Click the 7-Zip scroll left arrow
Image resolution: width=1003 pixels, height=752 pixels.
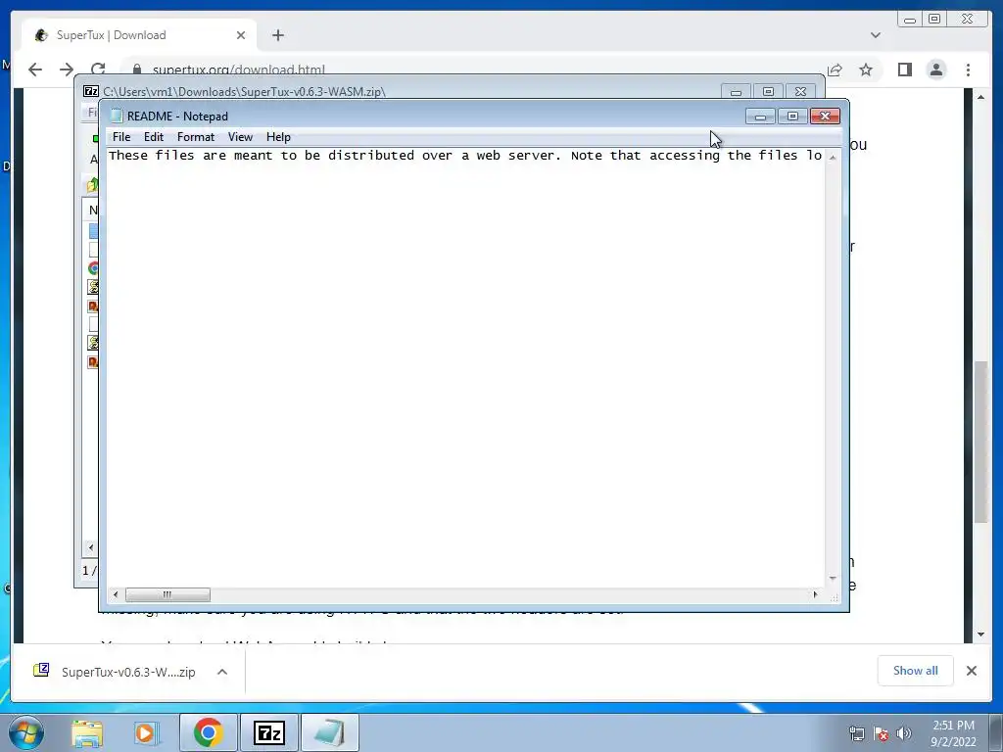91,547
